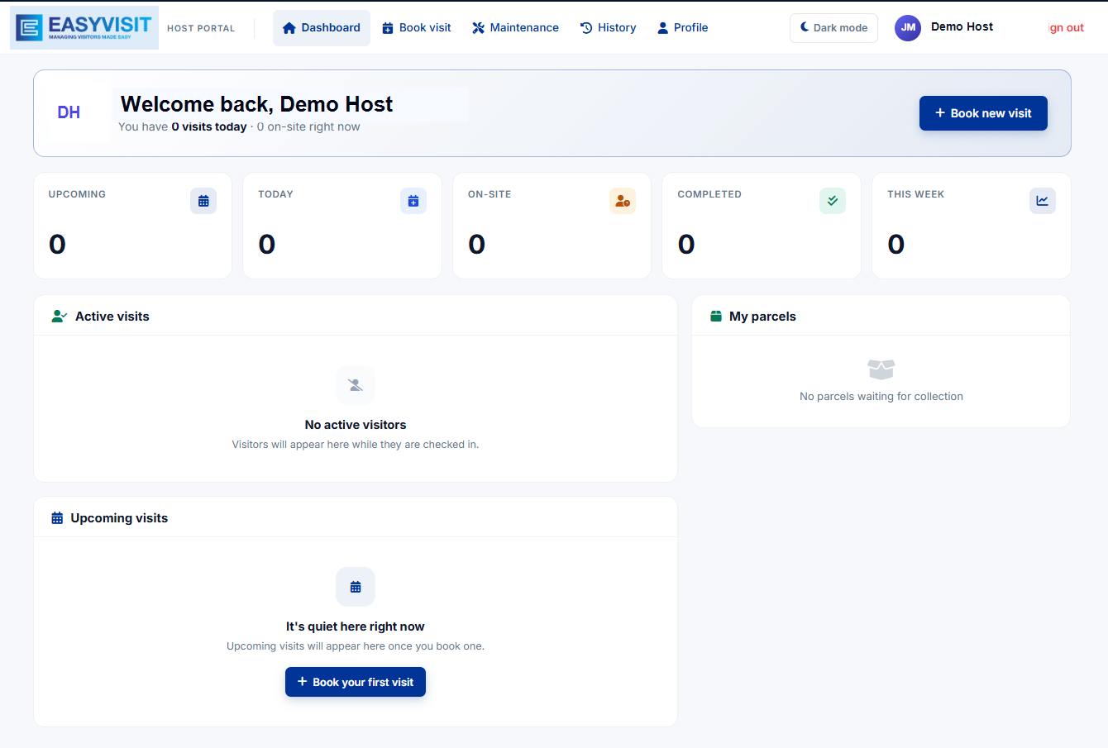Click the History clock icon
The width and height of the screenshot is (1108, 748).
586,28
